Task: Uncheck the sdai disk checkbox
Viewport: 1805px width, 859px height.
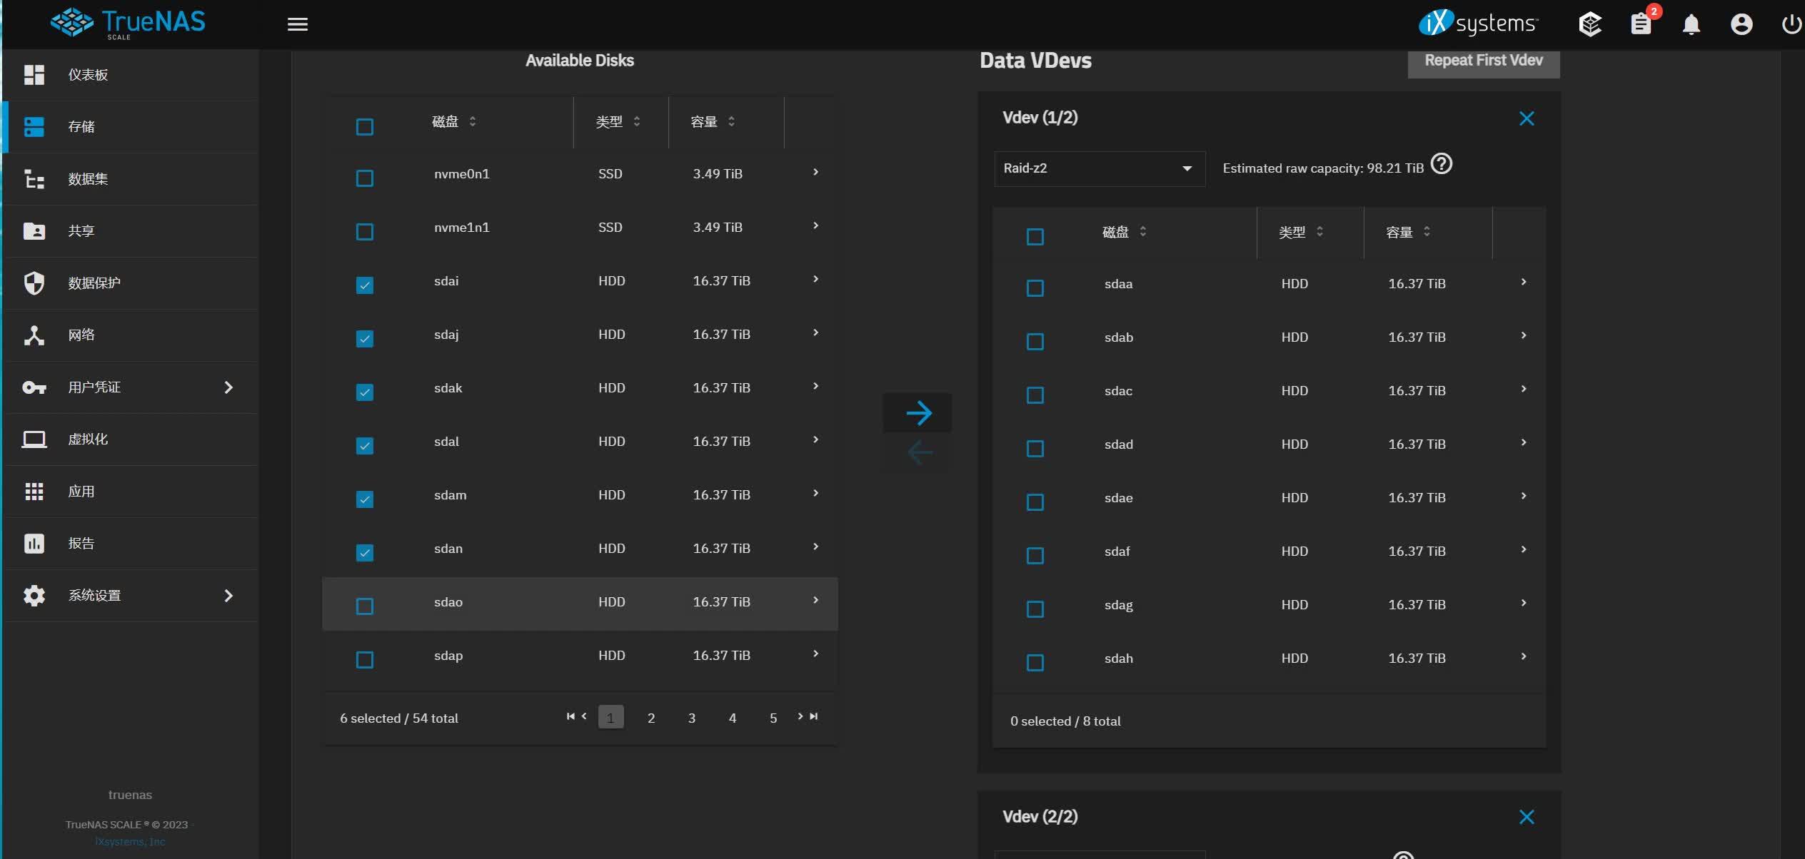Action: (x=364, y=285)
